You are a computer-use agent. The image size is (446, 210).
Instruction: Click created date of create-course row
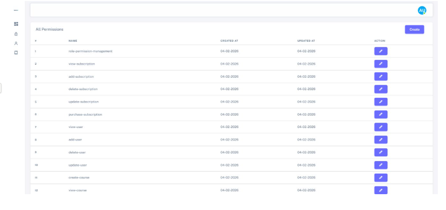(x=229, y=177)
